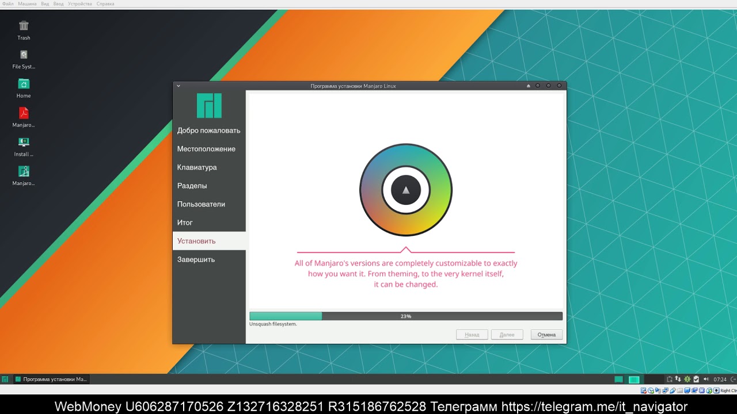737x414 pixels.
Task: Select the installer window entry in taskbar
Action: 51,379
